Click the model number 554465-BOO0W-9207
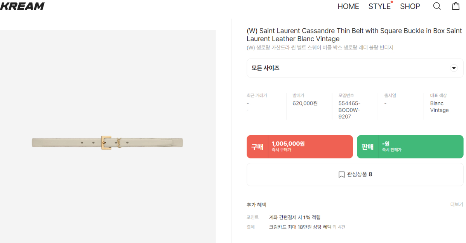Image resolution: width=466 pixels, height=243 pixels. [349, 110]
